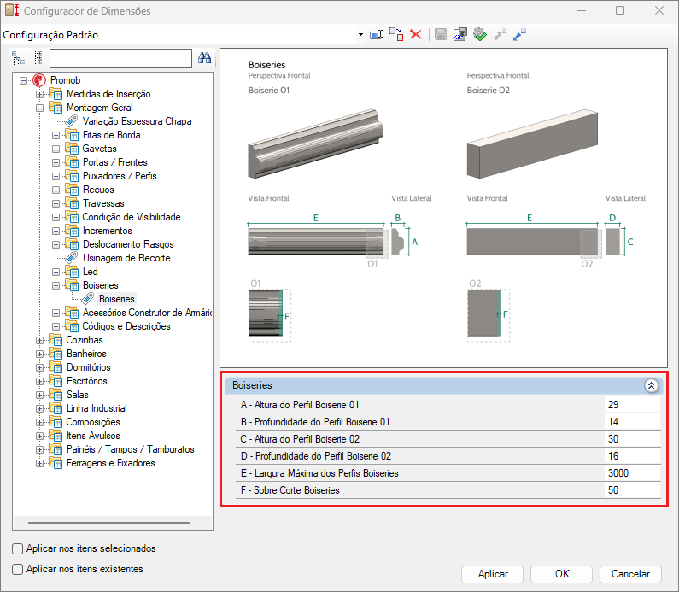This screenshot has width=679, height=592.
Task: Click the Variação Espessura Chapa tag icon
Action: point(72,121)
